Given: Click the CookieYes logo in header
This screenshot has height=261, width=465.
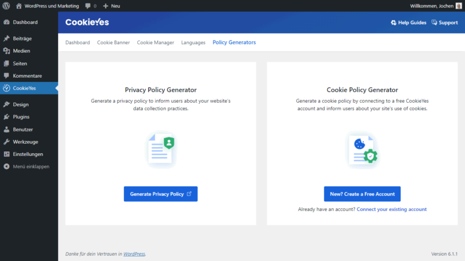Looking at the screenshot, I should (87, 23).
